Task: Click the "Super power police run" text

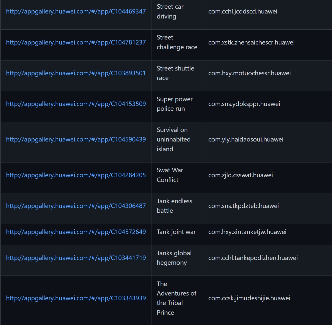Action: pyautogui.click(x=175, y=104)
